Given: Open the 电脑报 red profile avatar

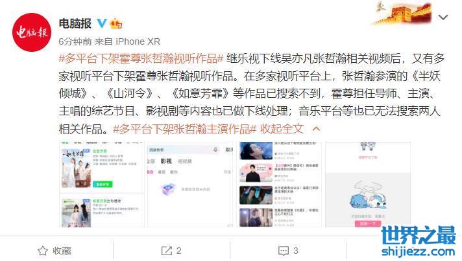Looking at the screenshot, I should click(x=32, y=32).
